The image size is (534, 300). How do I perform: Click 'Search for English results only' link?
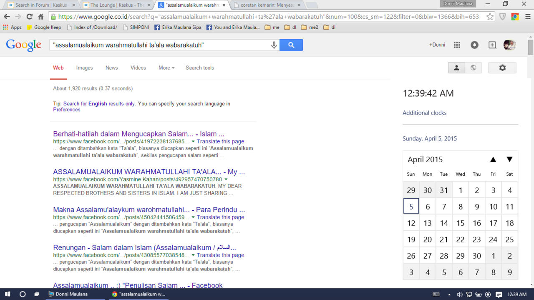(x=99, y=104)
